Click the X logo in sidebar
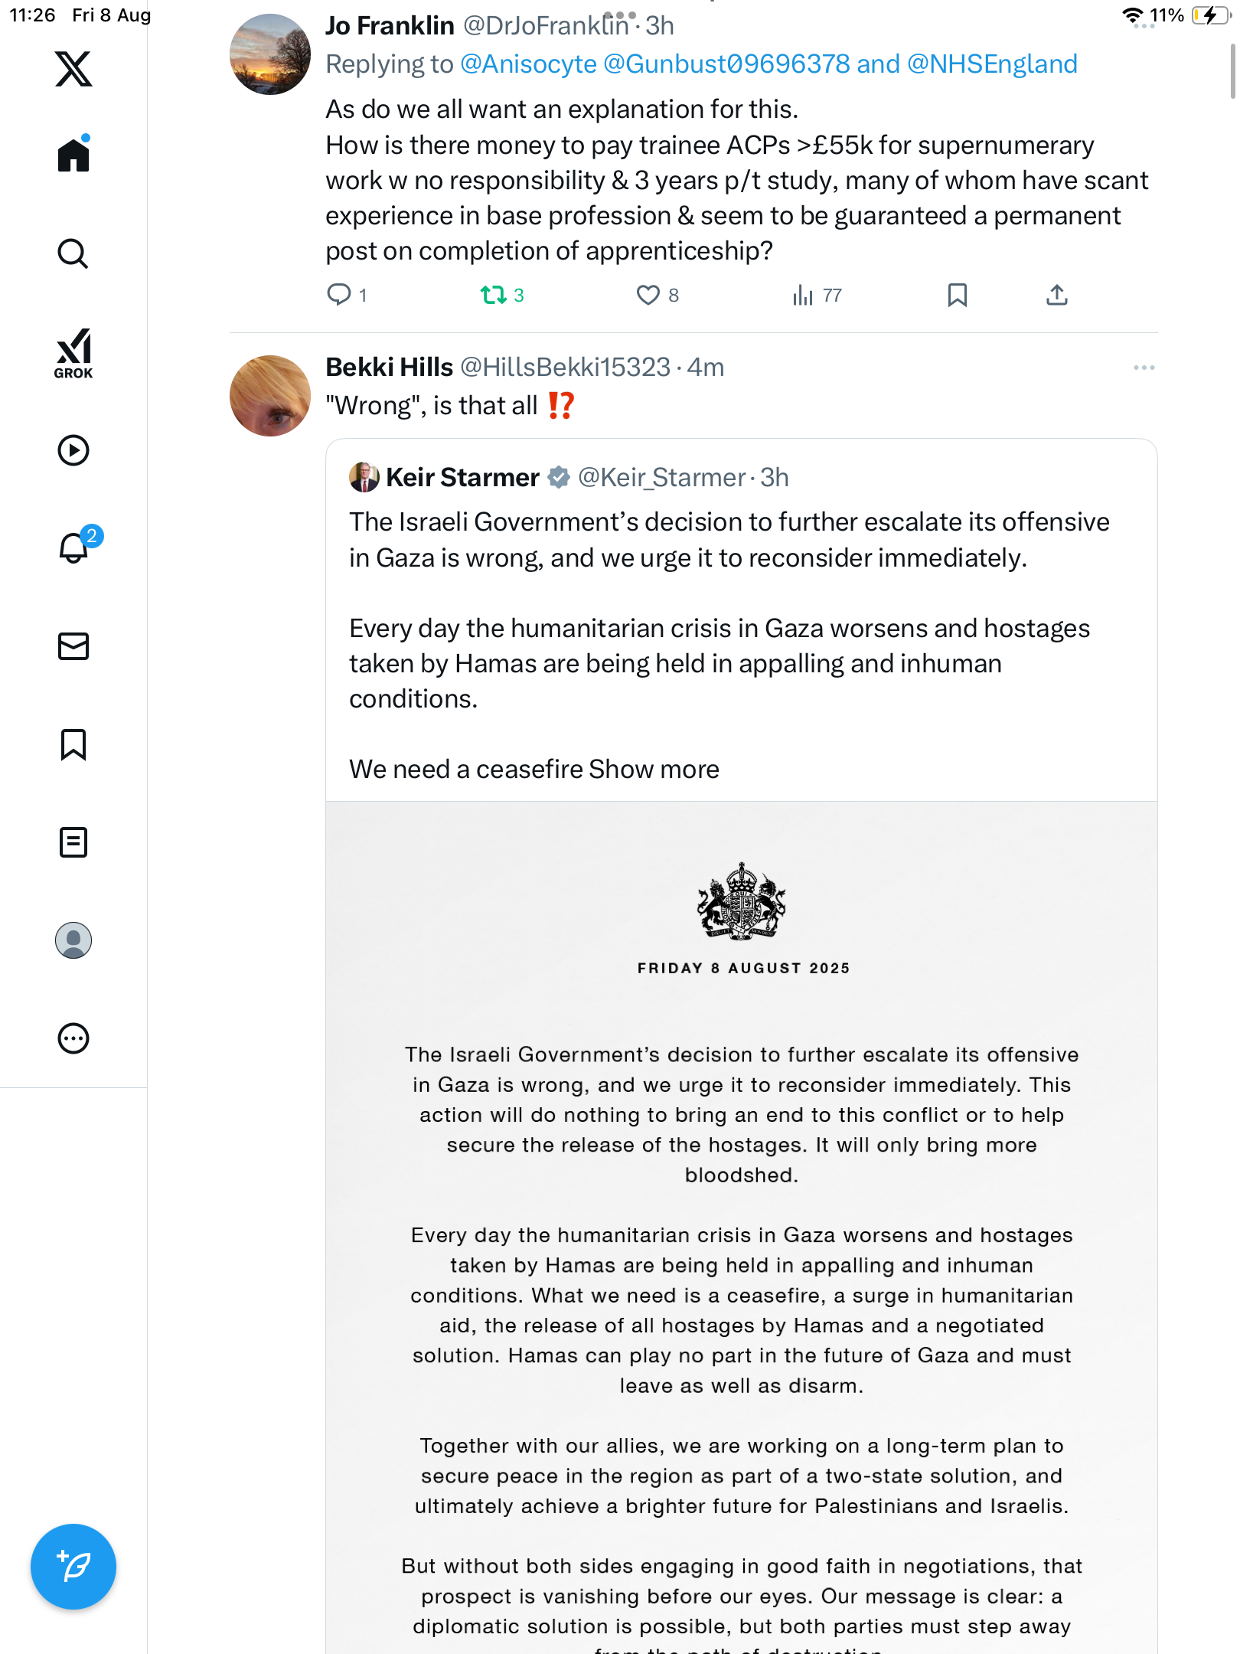1240x1654 pixels. 73,69
